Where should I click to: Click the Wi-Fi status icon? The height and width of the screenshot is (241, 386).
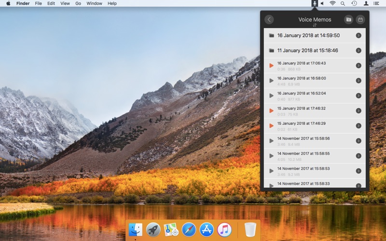[332, 3]
